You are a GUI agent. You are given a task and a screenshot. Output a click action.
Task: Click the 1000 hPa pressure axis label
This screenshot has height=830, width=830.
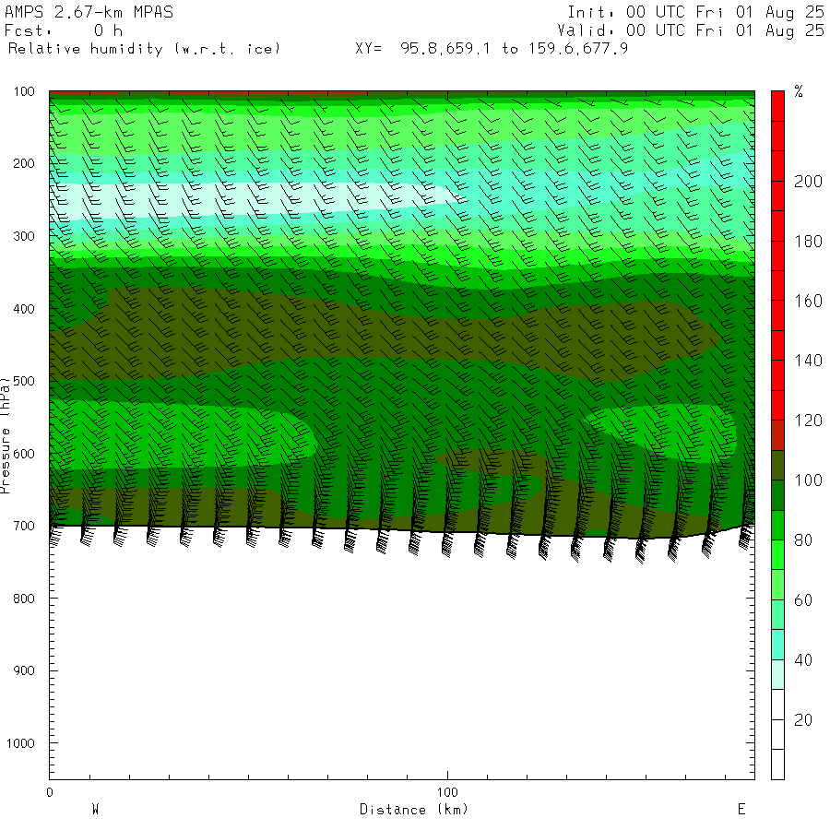pyautogui.click(x=20, y=743)
